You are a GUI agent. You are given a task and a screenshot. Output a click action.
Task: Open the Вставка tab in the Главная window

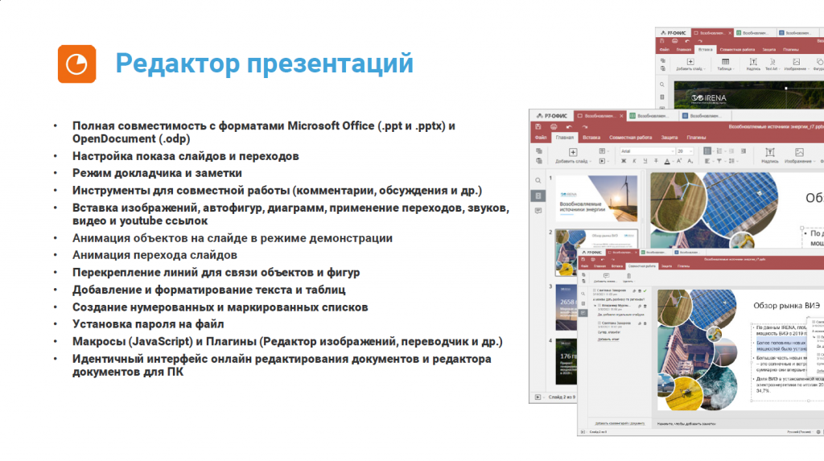(591, 138)
